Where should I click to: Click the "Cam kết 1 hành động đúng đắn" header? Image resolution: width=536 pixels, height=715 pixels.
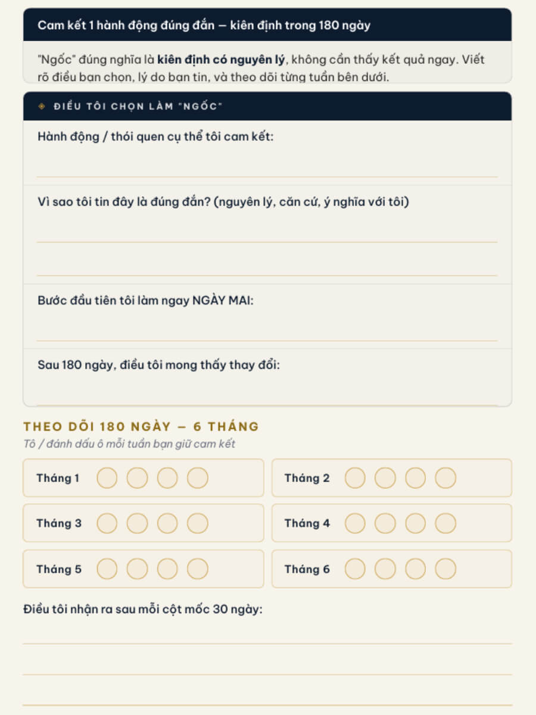tap(267, 25)
